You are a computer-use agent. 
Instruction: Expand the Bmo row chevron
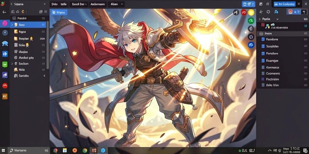[12, 25]
